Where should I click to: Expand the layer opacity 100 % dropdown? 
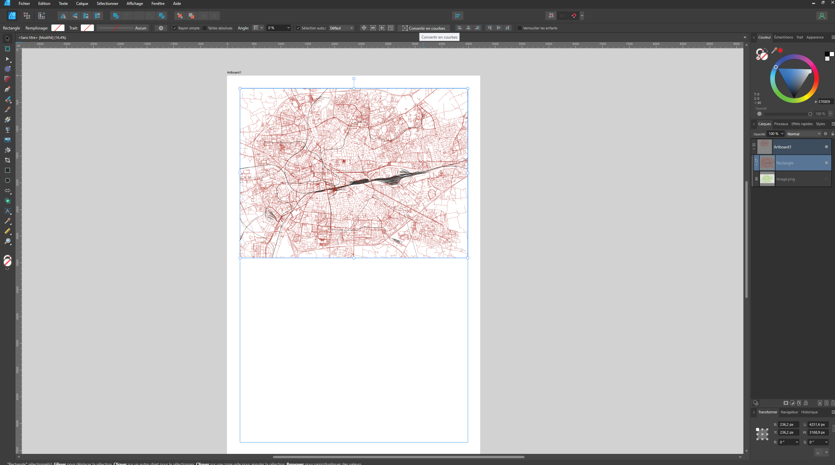tap(782, 134)
